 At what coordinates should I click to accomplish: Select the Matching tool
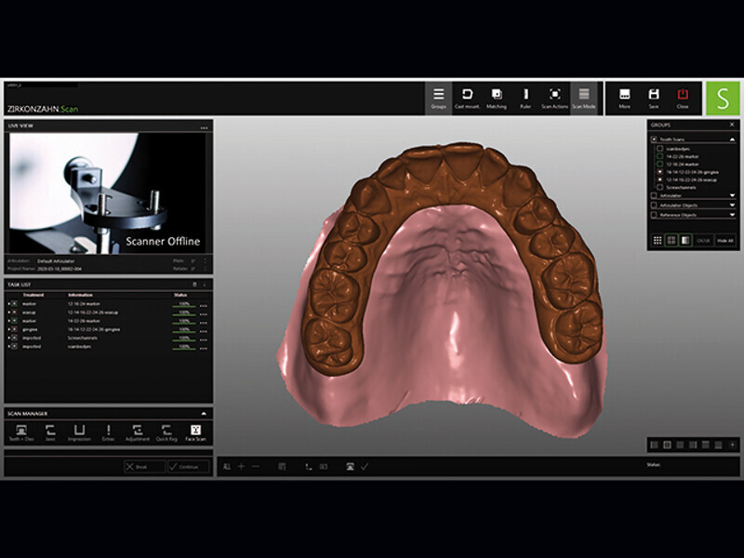[497, 98]
